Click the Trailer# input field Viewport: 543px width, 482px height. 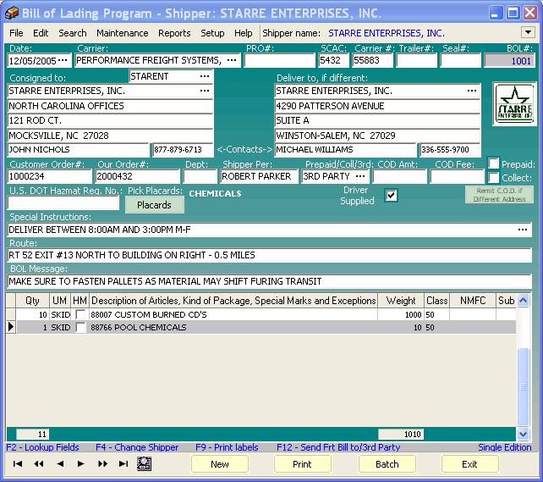coord(417,60)
